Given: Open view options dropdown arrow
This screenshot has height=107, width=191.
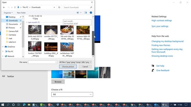Looking at the screenshot, I should coord(81,12).
